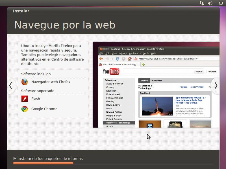Open the Edit menu in Firefox screenshot
Screen dimensions: 226x169
(107, 53)
